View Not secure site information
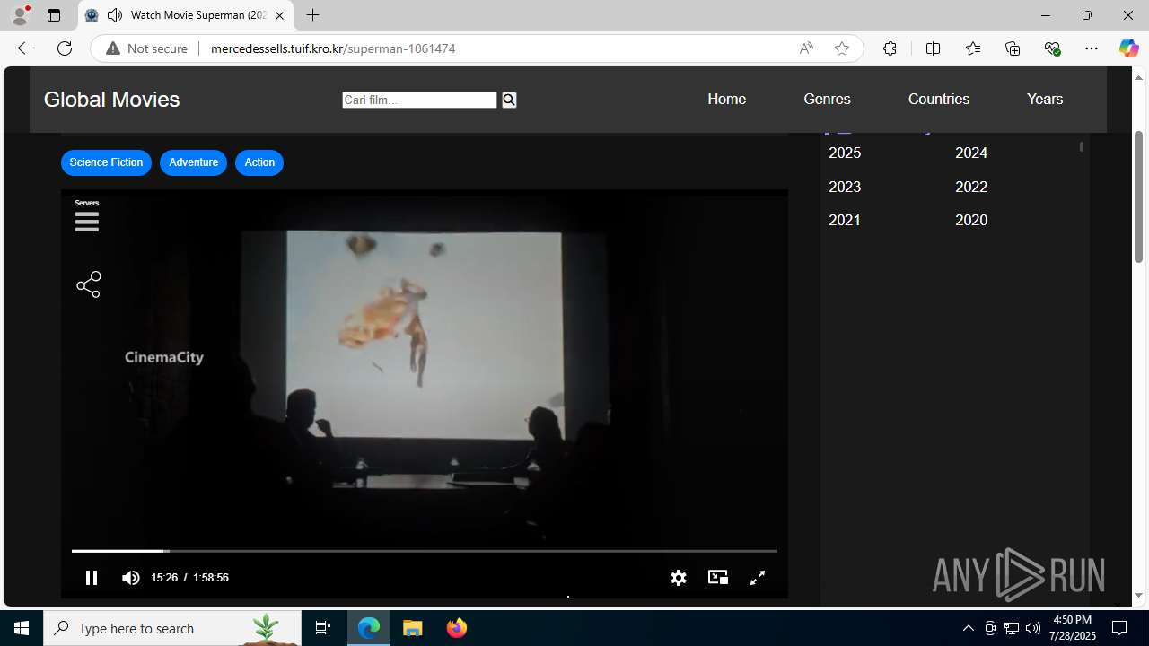Screen dimensions: 1149x646 tap(147, 48)
